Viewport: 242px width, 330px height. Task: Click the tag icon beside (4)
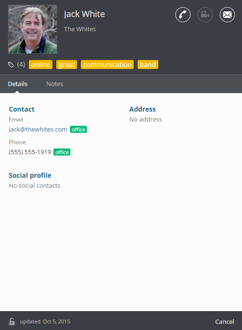click(x=11, y=65)
